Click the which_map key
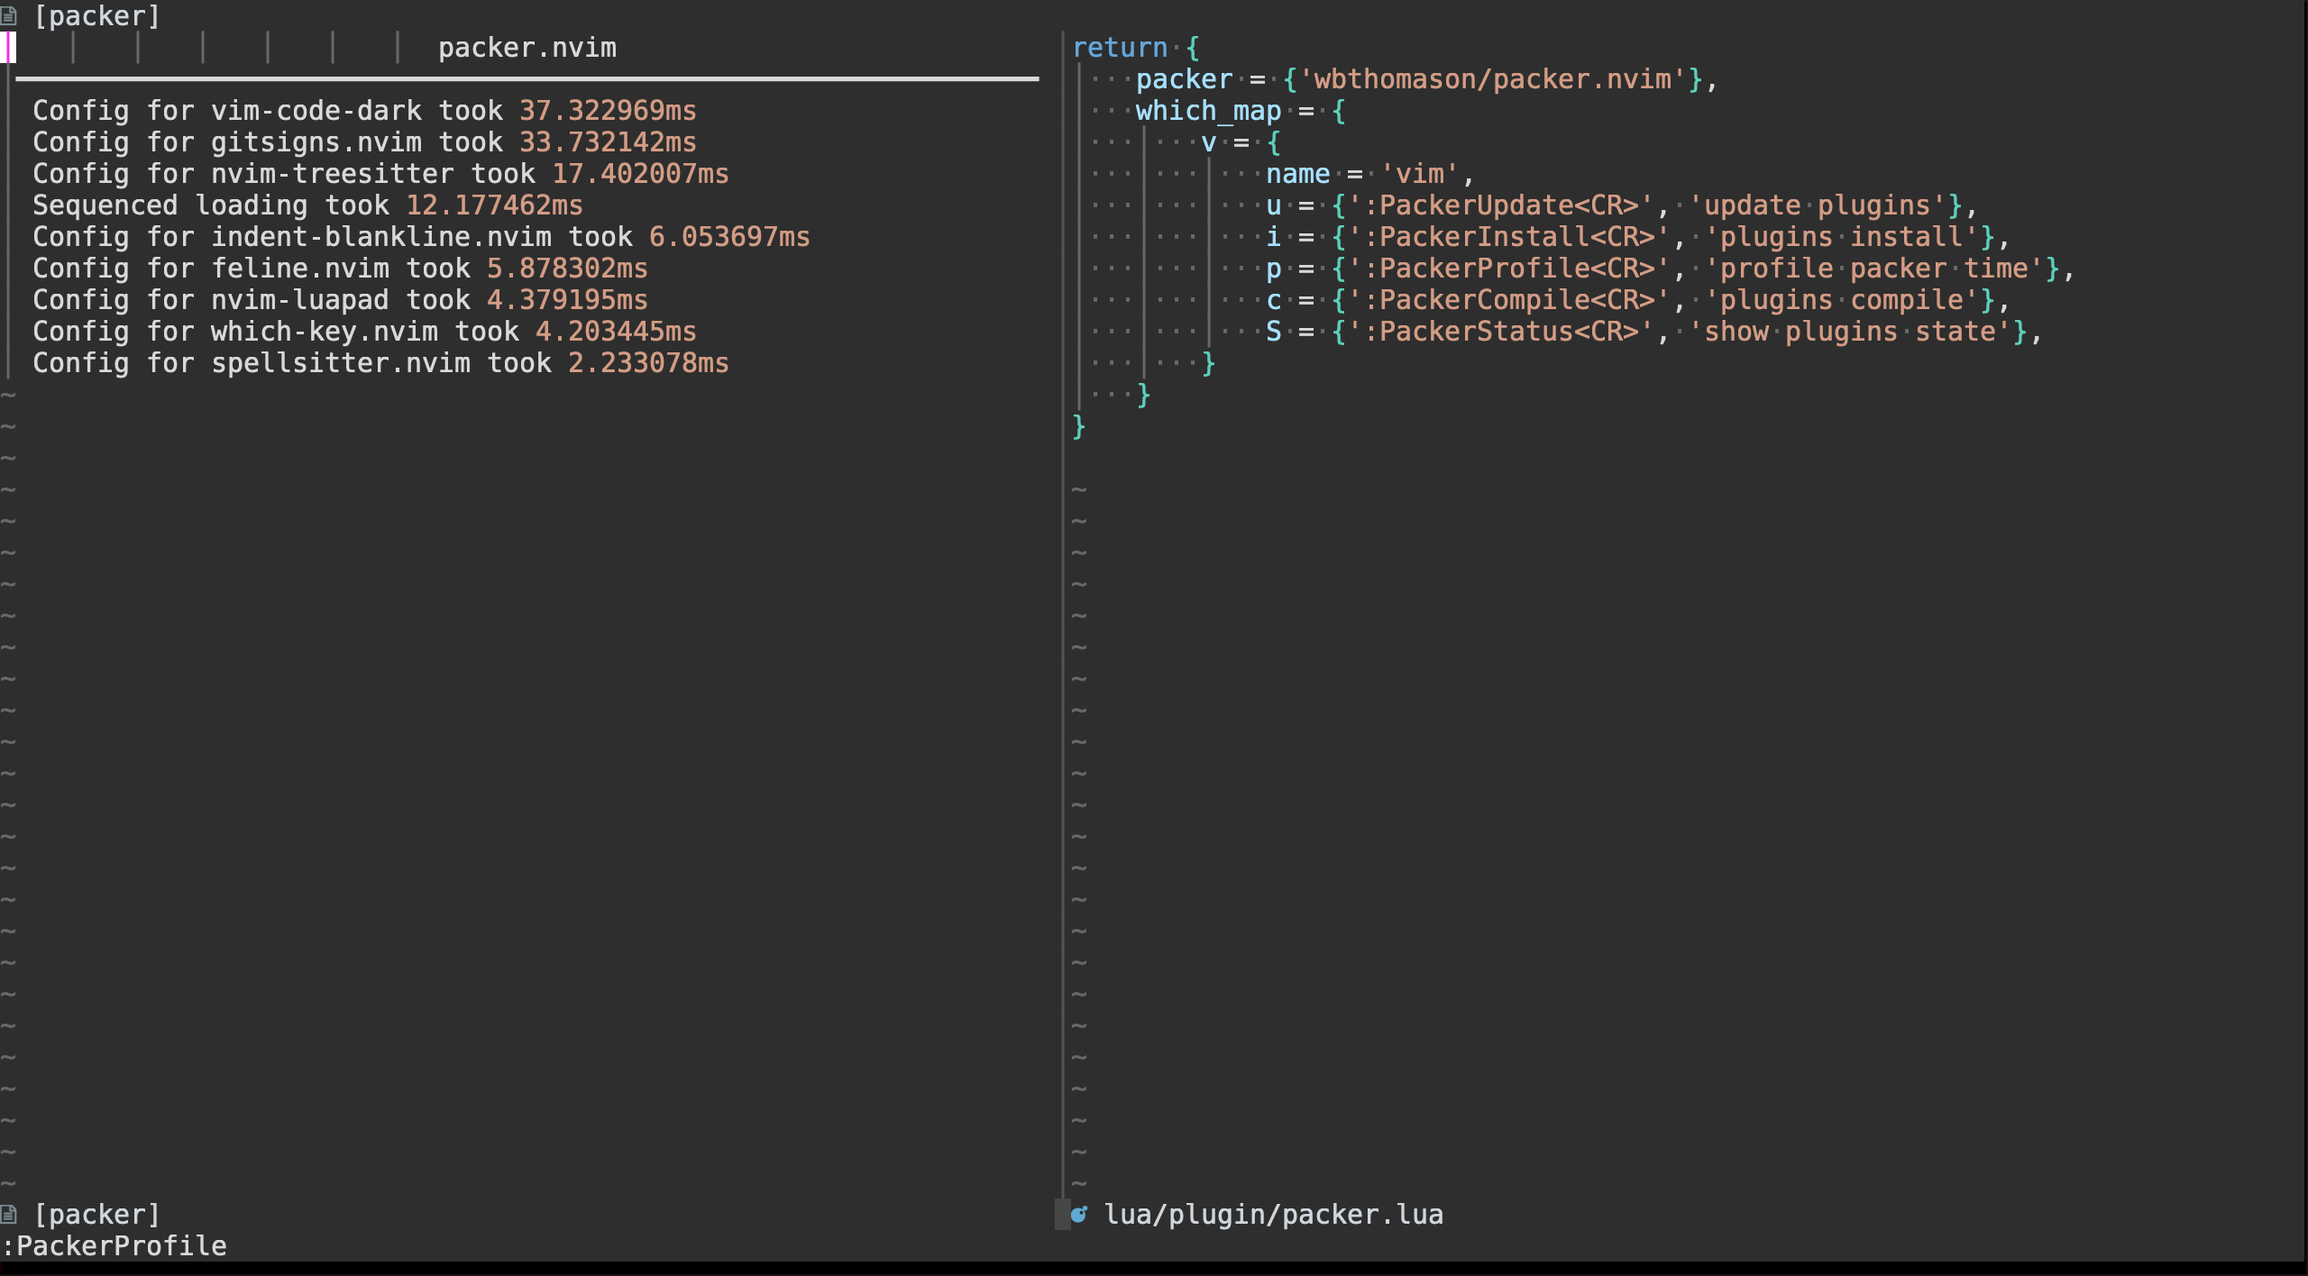The width and height of the screenshot is (2308, 1276). click(x=1208, y=111)
